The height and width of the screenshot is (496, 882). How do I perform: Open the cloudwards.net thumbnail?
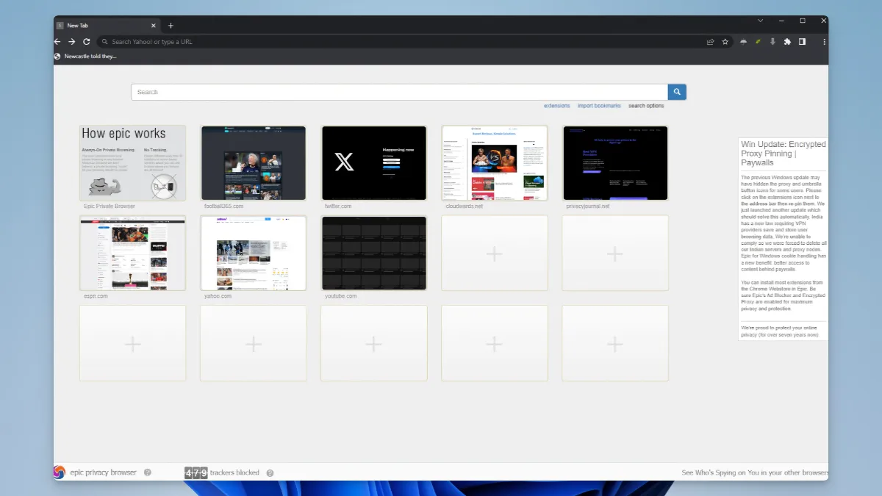point(494,163)
